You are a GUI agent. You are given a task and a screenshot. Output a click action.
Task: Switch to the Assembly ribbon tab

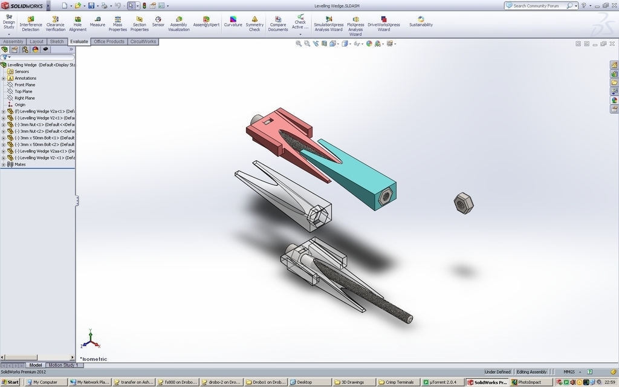click(12, 42)
